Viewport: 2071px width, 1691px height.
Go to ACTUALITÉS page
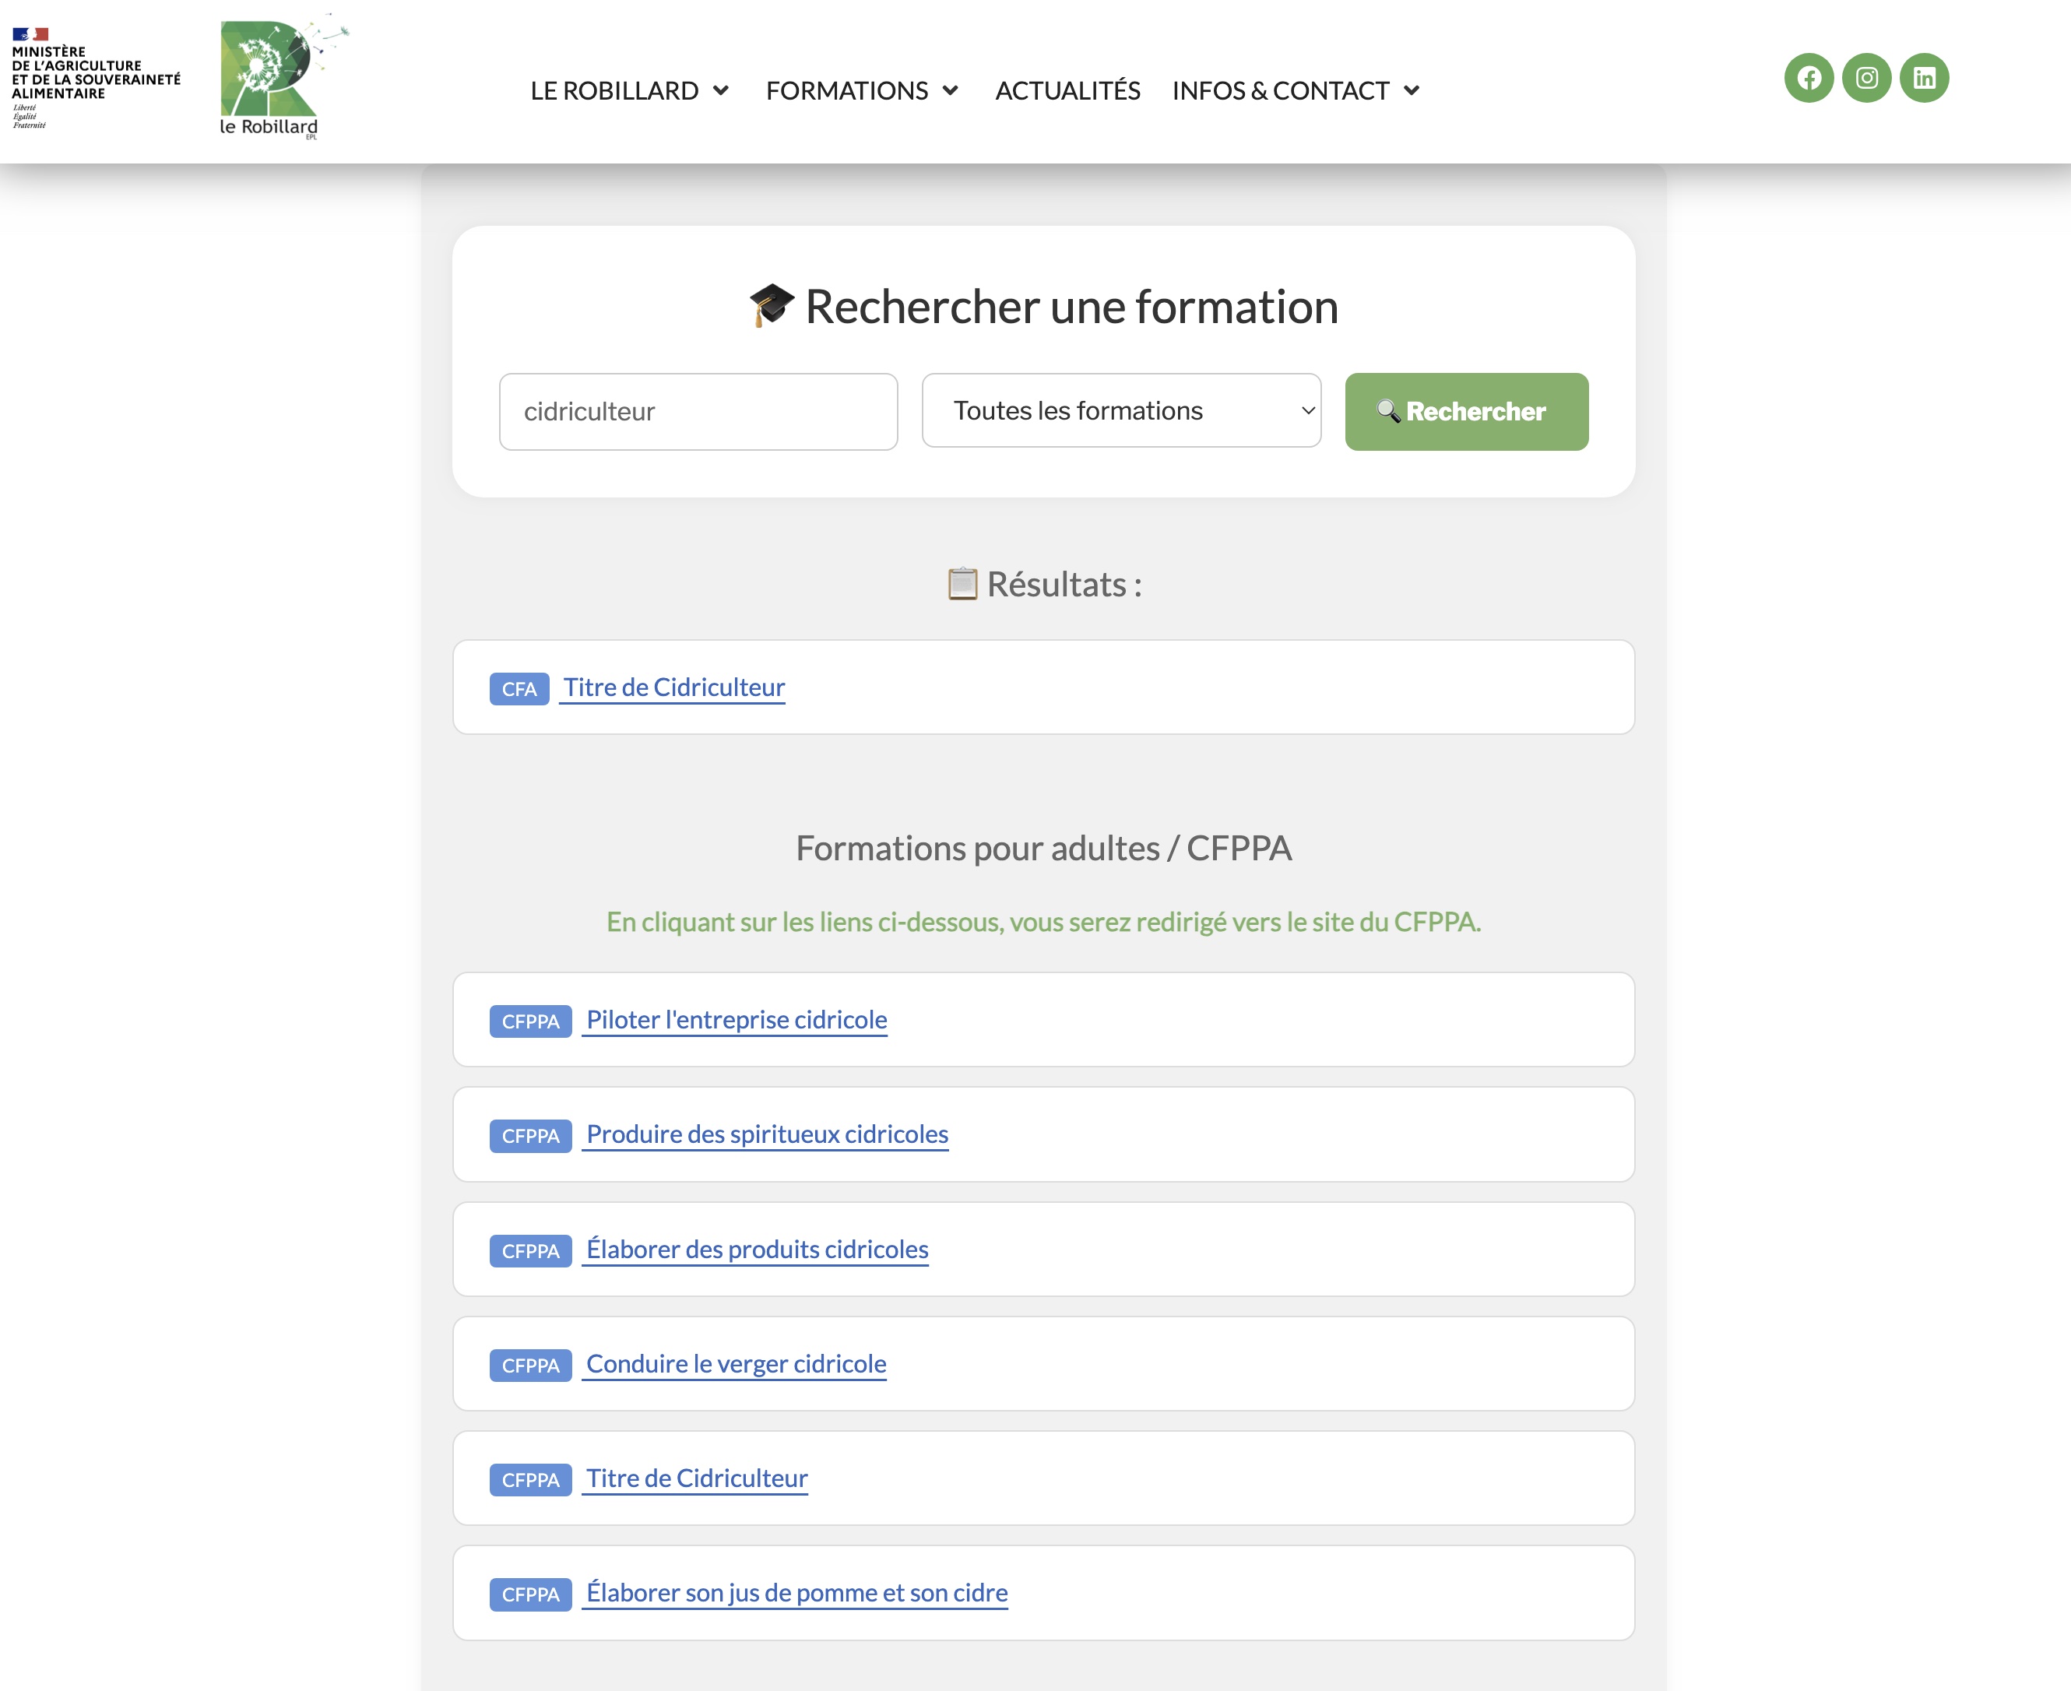point(1067,90)
